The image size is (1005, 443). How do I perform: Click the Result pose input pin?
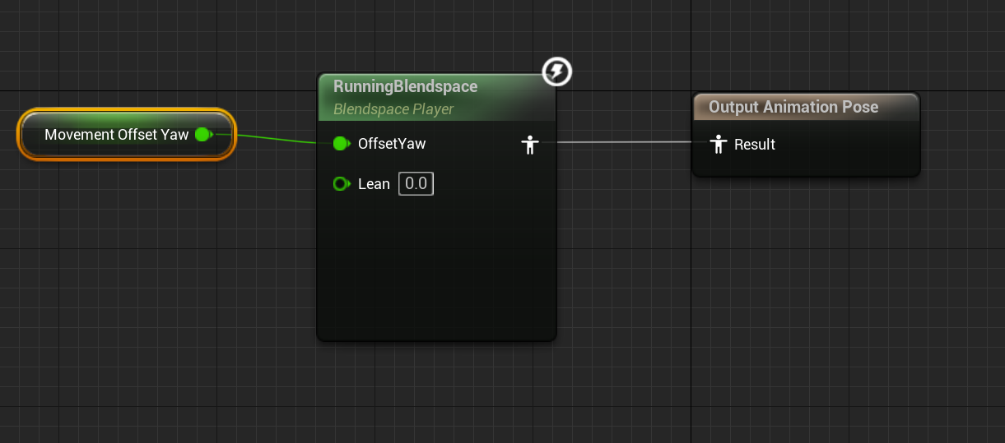(x=718, y=145)
